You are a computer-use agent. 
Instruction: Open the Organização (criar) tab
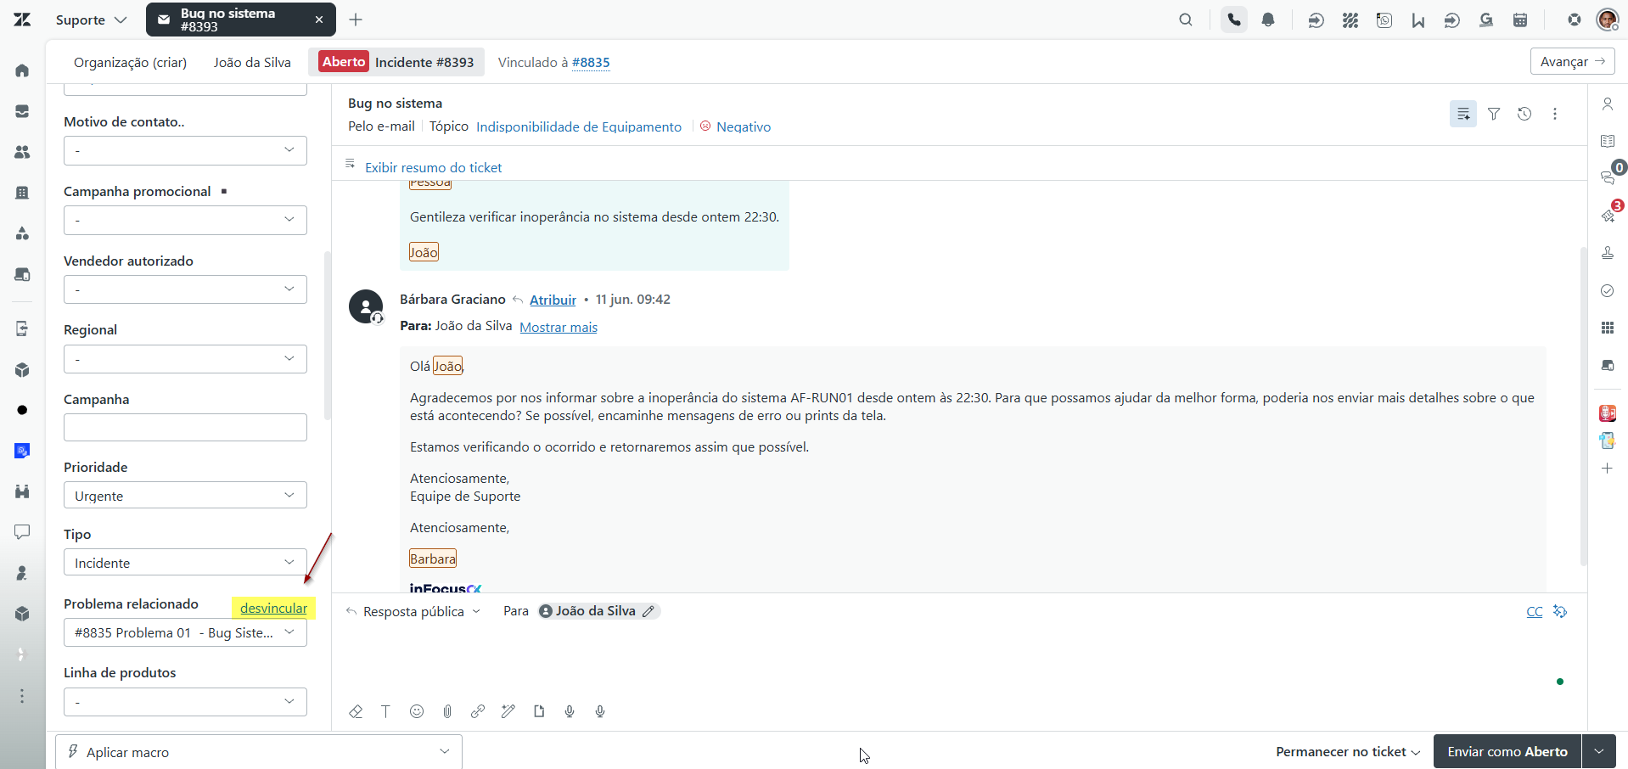pyautogui.click(x=130, y=62)
